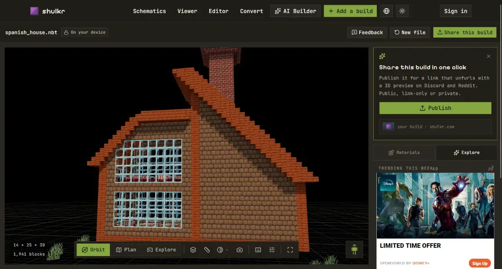Image resolution: width=502 pixels, height=269 pixels.
Task: Click Sign in
Action: click(455, 11)
